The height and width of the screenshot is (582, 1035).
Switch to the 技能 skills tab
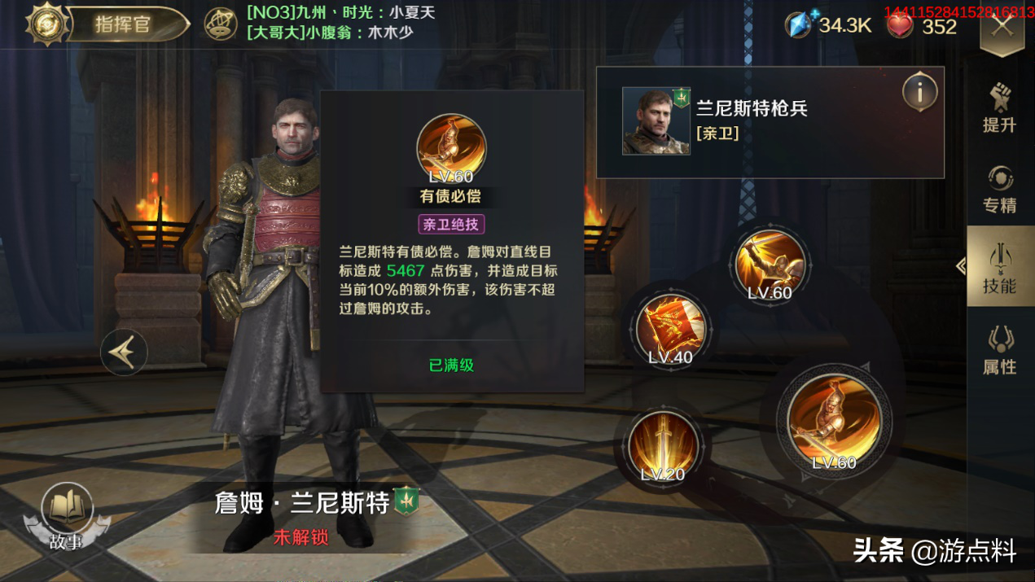[1000, 268]
